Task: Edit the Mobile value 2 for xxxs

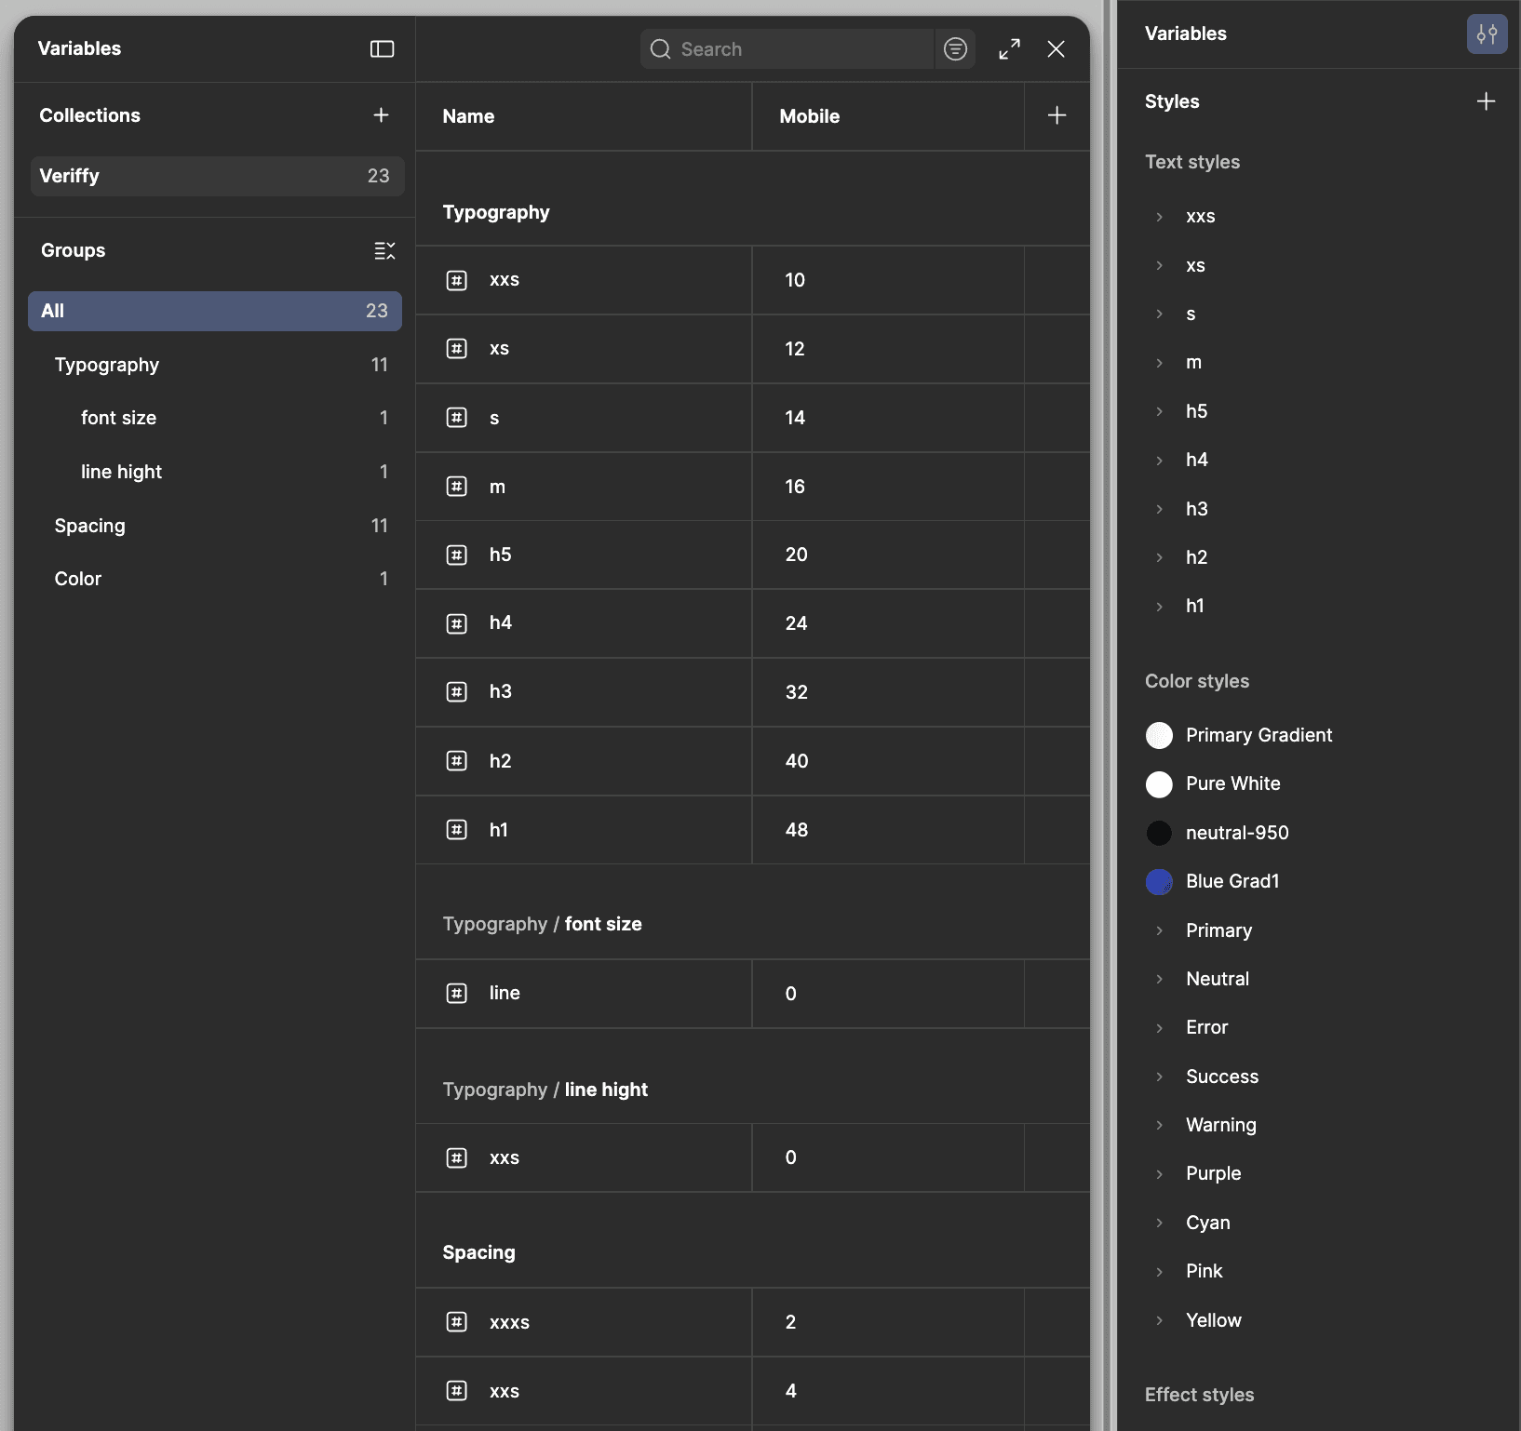Action: click(888, 1322)
